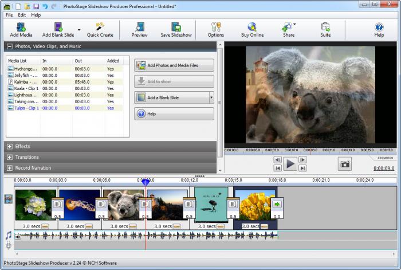Click the Share toolbar icon
This screenshot has height=270, width=401.
[288, 30]
